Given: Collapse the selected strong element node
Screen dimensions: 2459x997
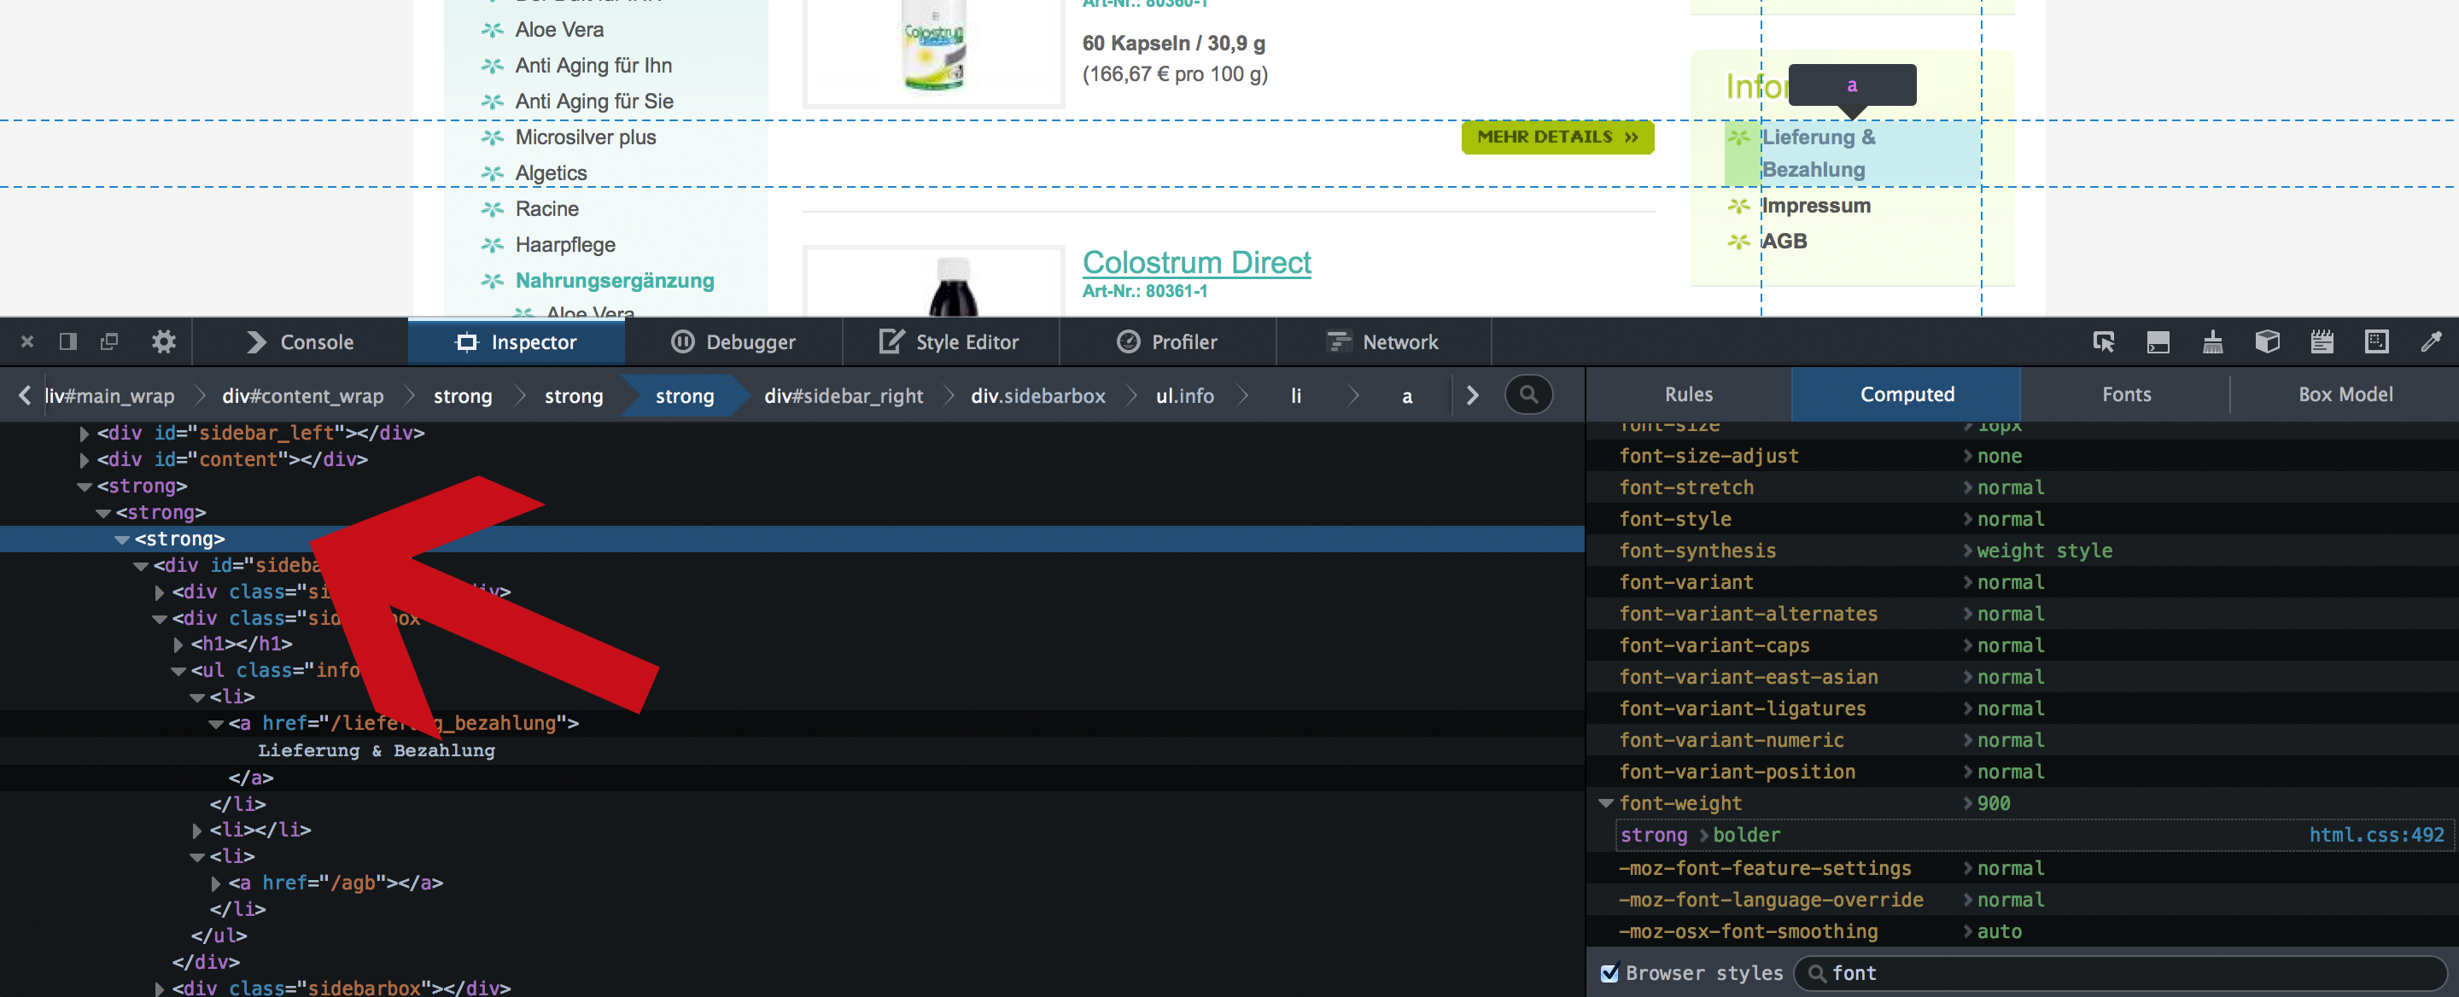Looking at the screenshot, I should (x=122, y=540).
